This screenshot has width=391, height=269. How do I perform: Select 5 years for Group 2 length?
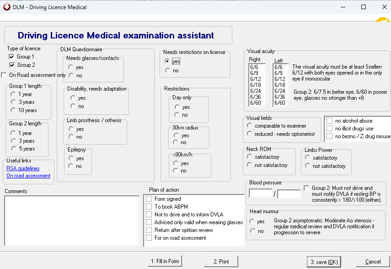(x=14, y=149)
